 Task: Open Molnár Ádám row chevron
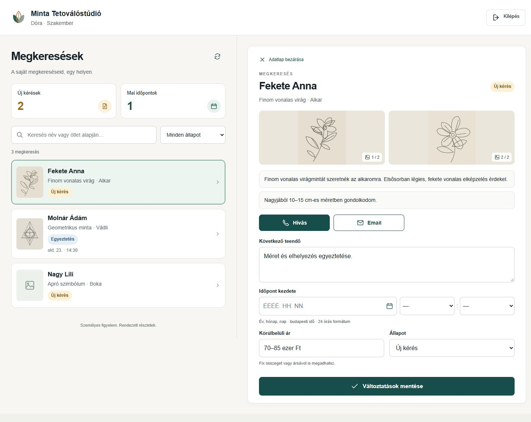click(218, 234)
